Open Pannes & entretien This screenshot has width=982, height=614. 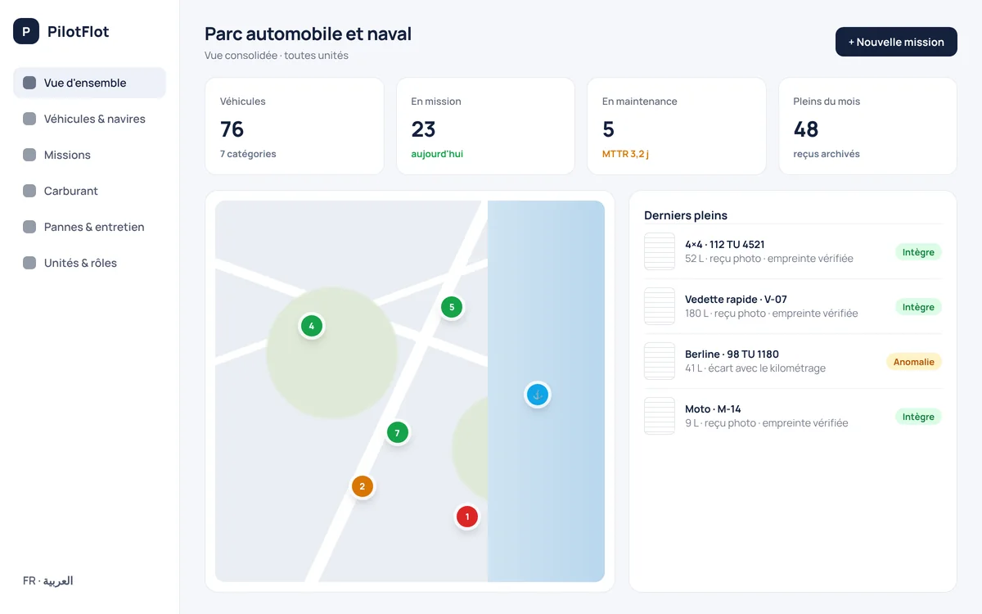(x=89, y=227)
